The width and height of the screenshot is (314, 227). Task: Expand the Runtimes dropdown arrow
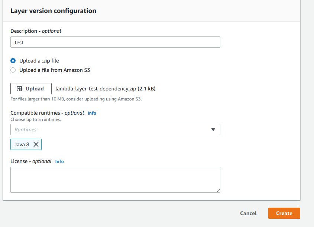click(213, 130)
